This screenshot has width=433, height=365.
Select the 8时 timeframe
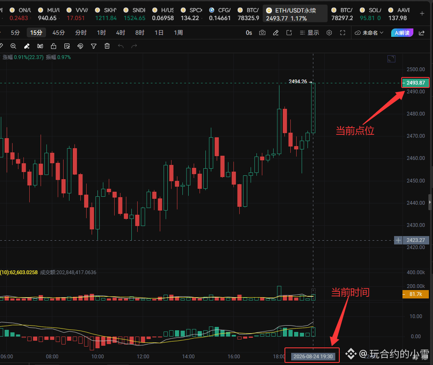(x=140, y=33)
